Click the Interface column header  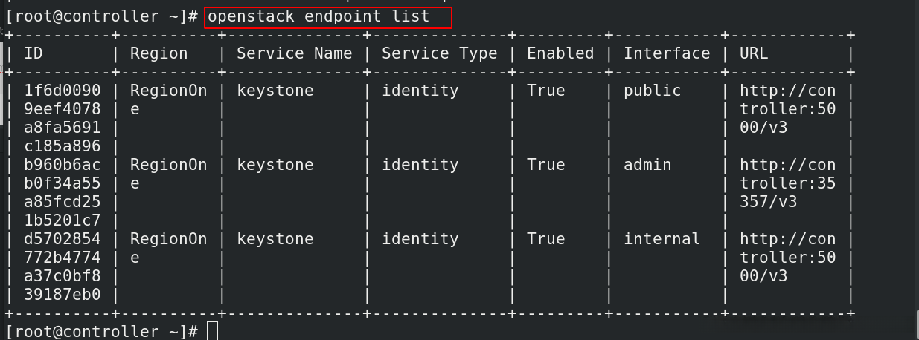click(x=667, y=53)
